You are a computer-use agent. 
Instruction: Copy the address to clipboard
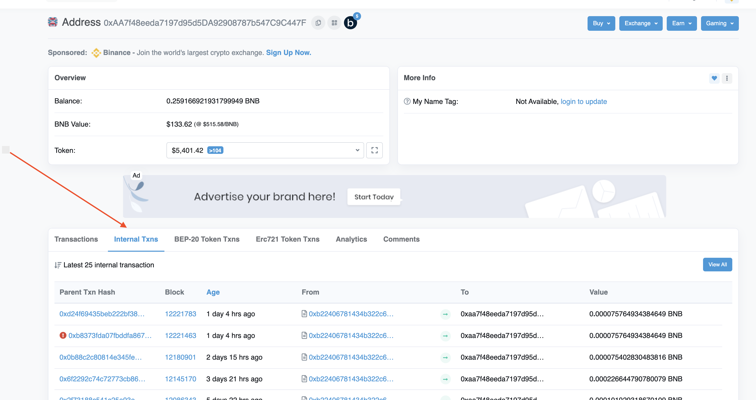pyautogui.click(x=318, y=23)
